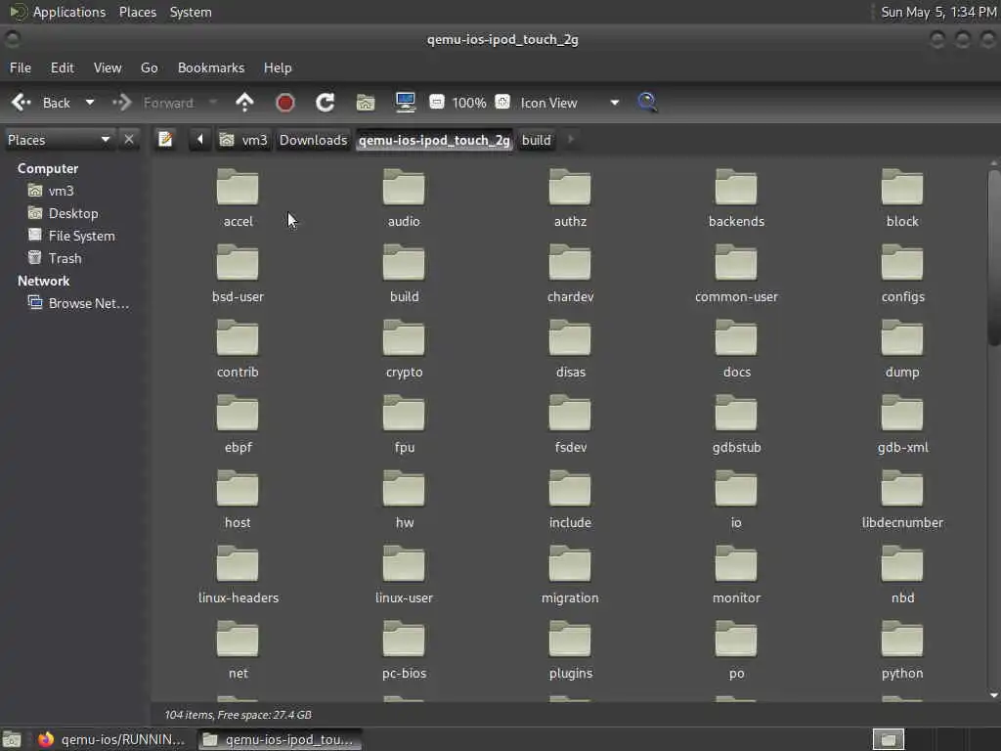The width and height of the screenshot is (1001, 751).
Task: Select the crypto folder
Action: tap(404, 349)
